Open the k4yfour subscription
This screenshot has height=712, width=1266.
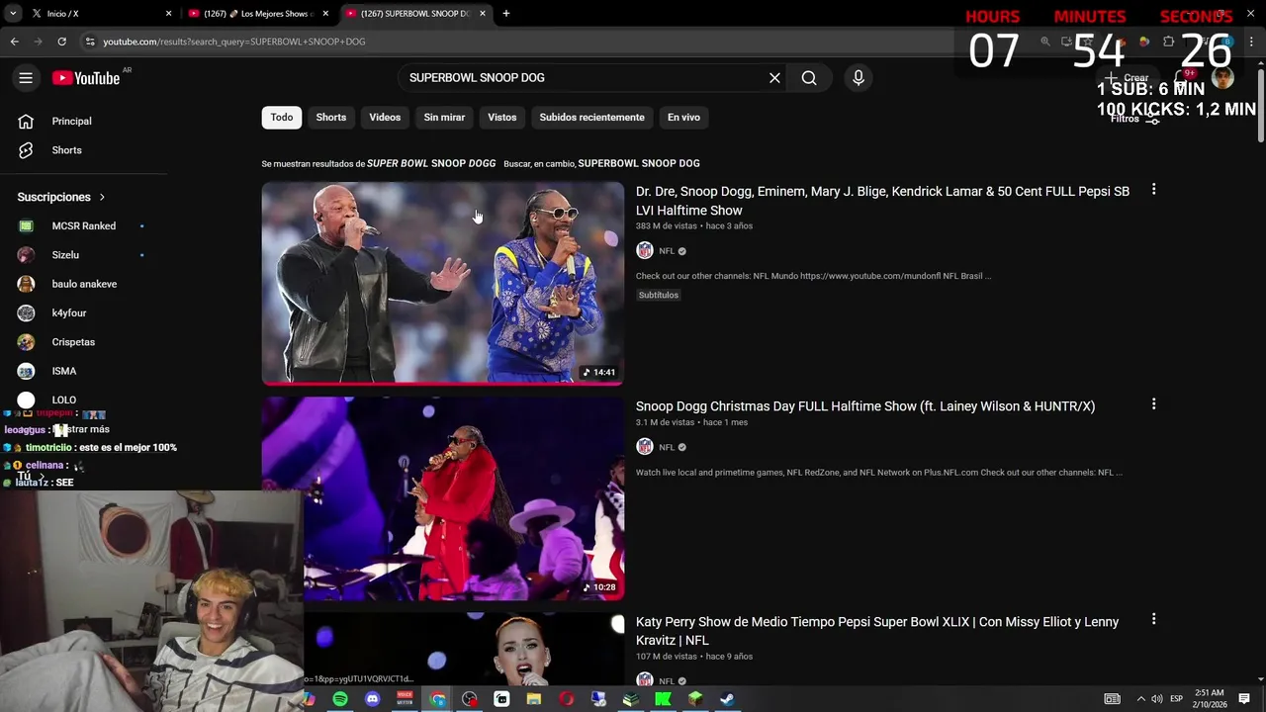pos(69,313)
